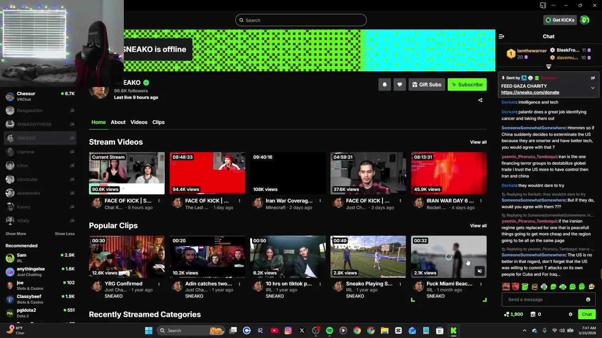Toggle notifications for Dasgasd3m in sidebar
602x338 pixels.
click(72, 110)
